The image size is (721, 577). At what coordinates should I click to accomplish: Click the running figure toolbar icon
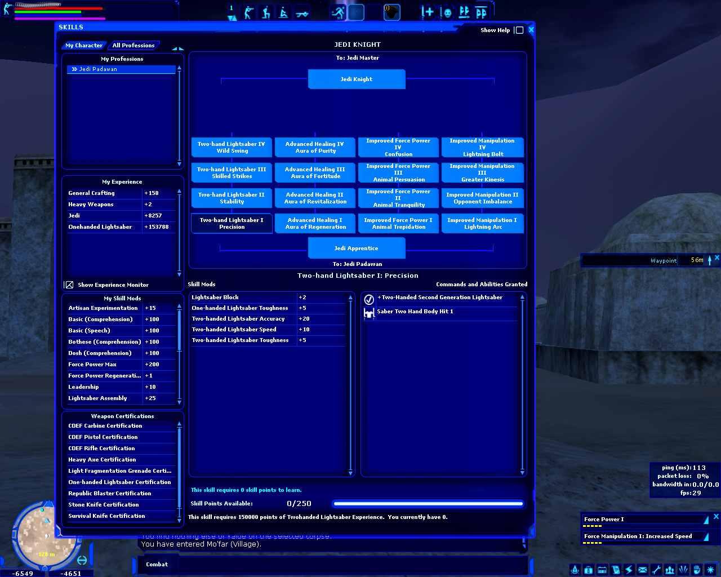[338, 12]
